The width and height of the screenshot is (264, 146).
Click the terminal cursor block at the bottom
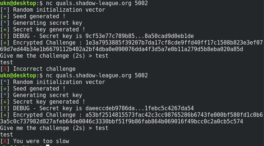(x=47, y=145)
